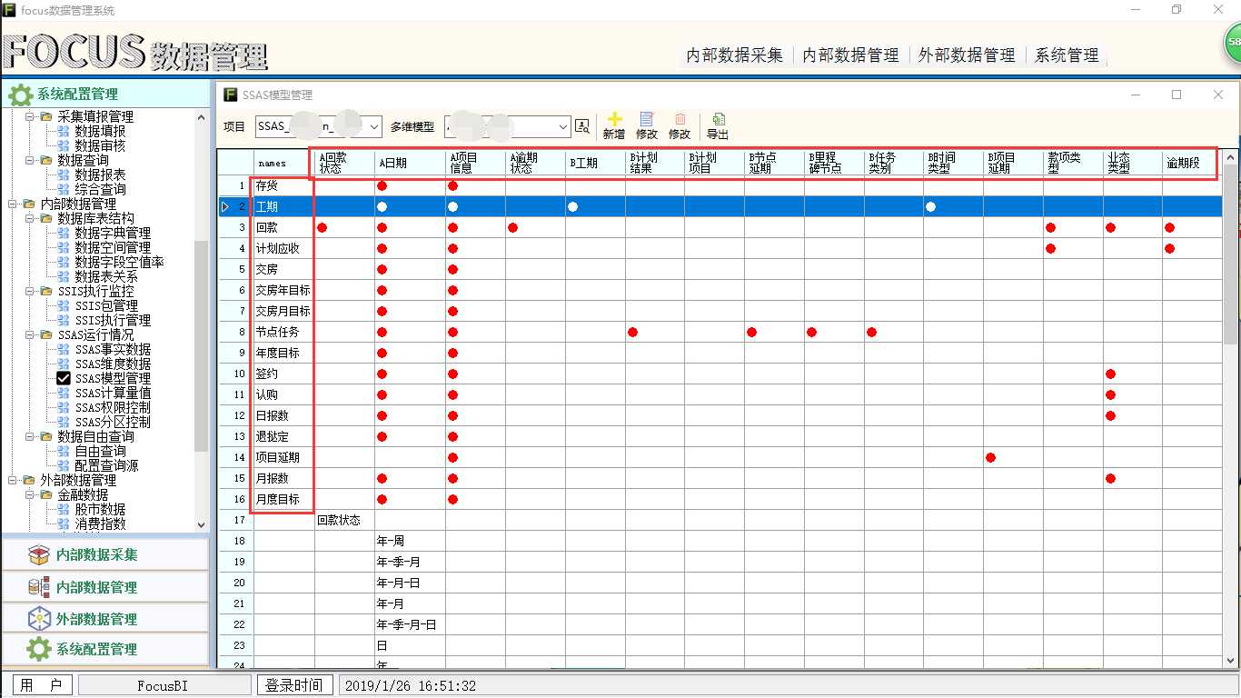Open 外部数据管理 in top navigation menu
Image resolution: width=1241 pixels, height=698 pixels.
(967, 55)
